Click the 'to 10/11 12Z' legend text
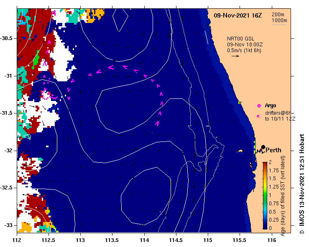The image size is (309, 247). point(280,119)
